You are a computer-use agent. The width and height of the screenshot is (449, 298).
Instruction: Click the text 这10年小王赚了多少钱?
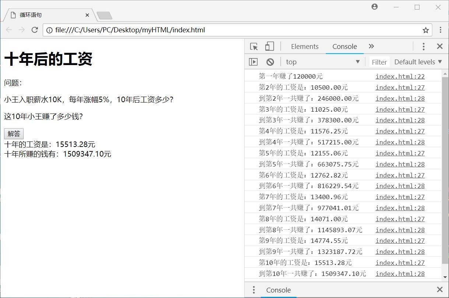pyautogui.click(x=43, y=116)
